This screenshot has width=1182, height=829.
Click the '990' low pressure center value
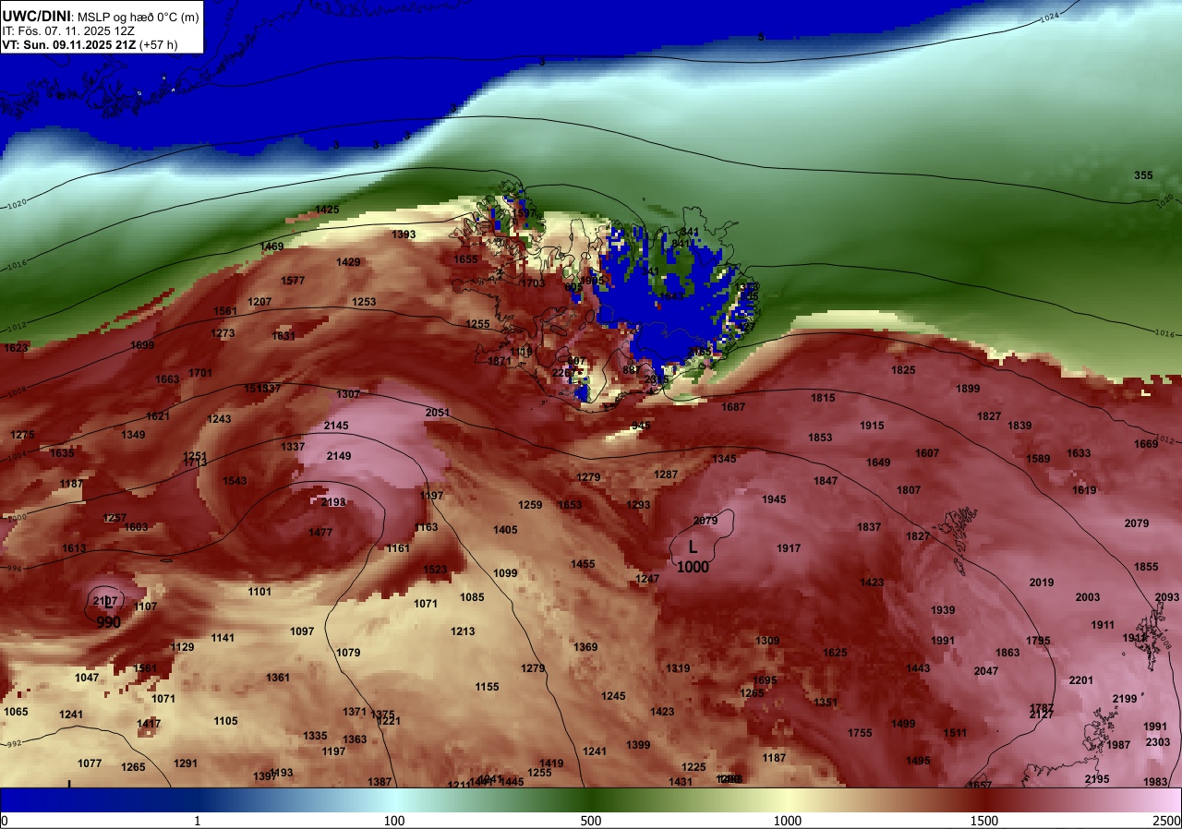coord(109,622)
